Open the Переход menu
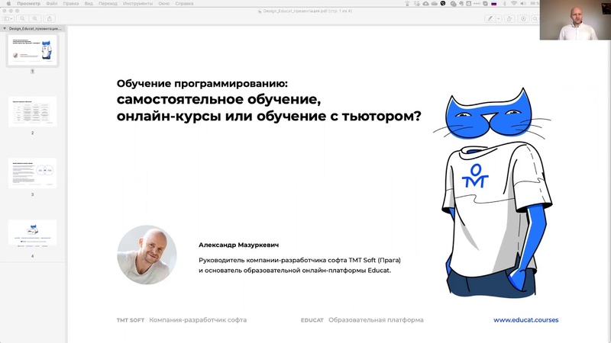This screenshot has width=611, height=343. [x=108, y=4]
